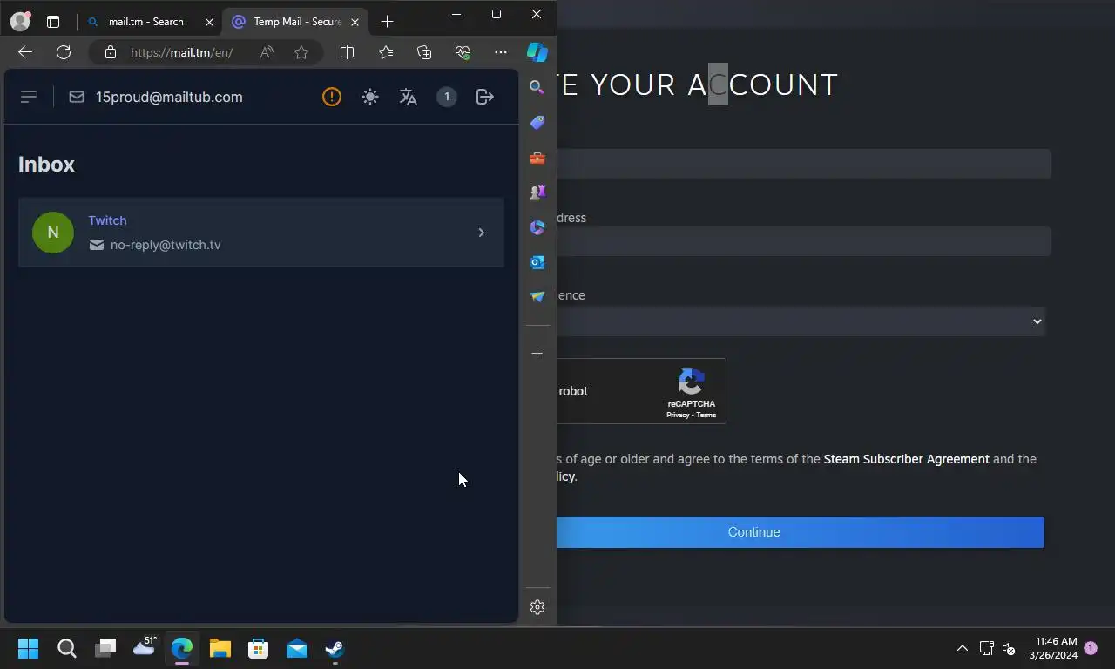Close the mail.tm - Search tab
The width and height of the screenshot is (1115, 669).
(x=209, y=22)
